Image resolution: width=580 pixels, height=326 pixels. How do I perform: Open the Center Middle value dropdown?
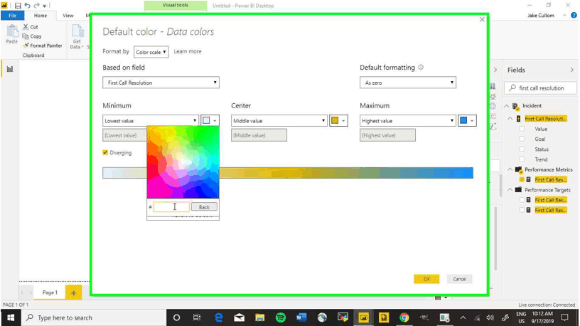coord(279,120)
